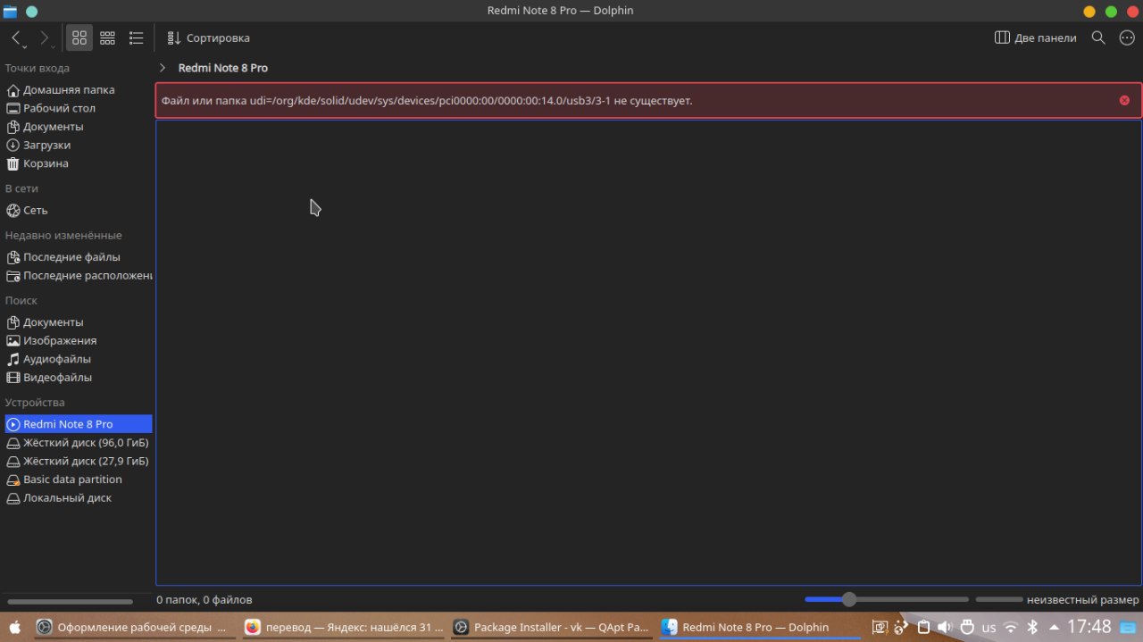Search Изображения in sidebar
The image size is (1143, 642).
point(77,340)
